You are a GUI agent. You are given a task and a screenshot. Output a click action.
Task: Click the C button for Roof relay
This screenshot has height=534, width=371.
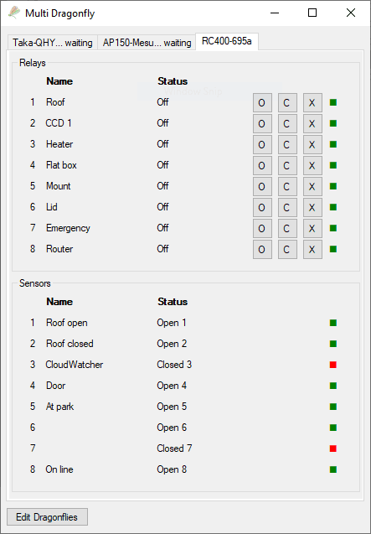[x=287, y=102]
